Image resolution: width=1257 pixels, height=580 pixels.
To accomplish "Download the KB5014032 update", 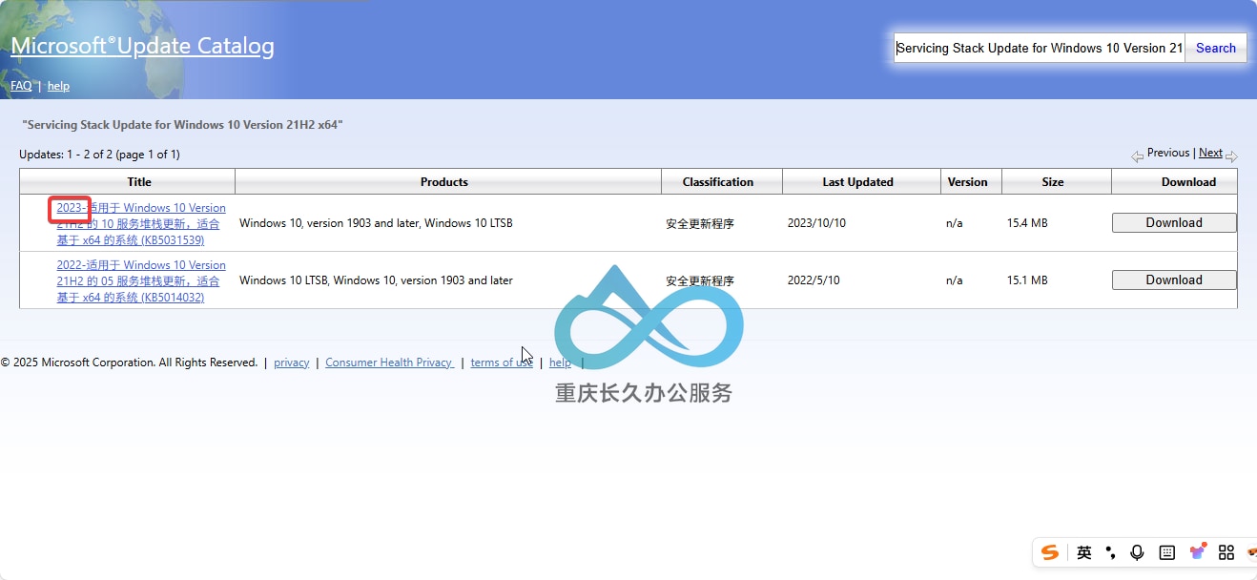I will coord(1174,280).
